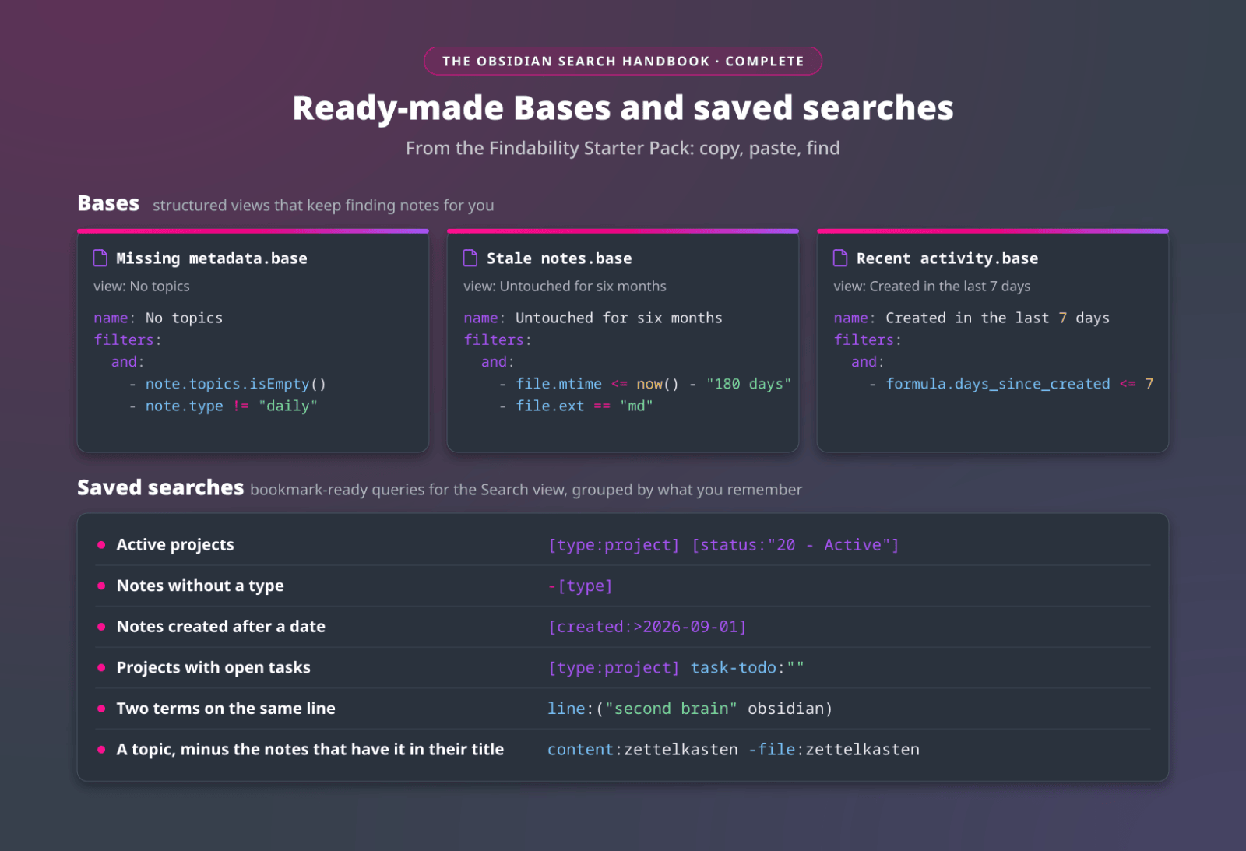This screenshot has height=851, width=1246.
Task: Click the 'Active projects' saved search label
Action: (x=175, y=545)
